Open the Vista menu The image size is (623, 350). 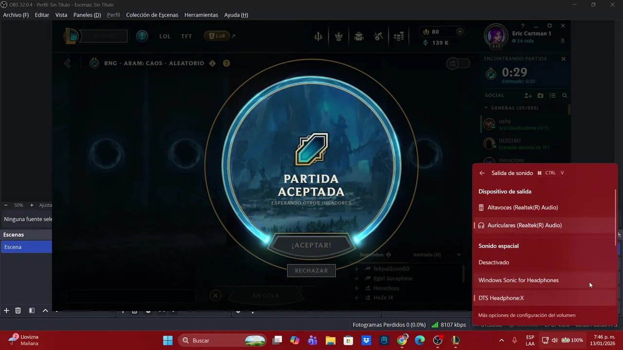pos(61,15)
